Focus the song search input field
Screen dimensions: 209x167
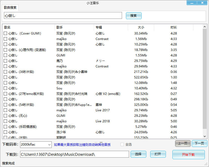coord(63,15)
